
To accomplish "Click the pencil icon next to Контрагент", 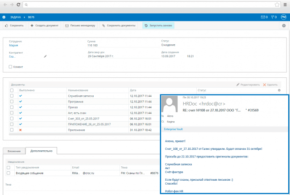I will (x=45, y=56).
